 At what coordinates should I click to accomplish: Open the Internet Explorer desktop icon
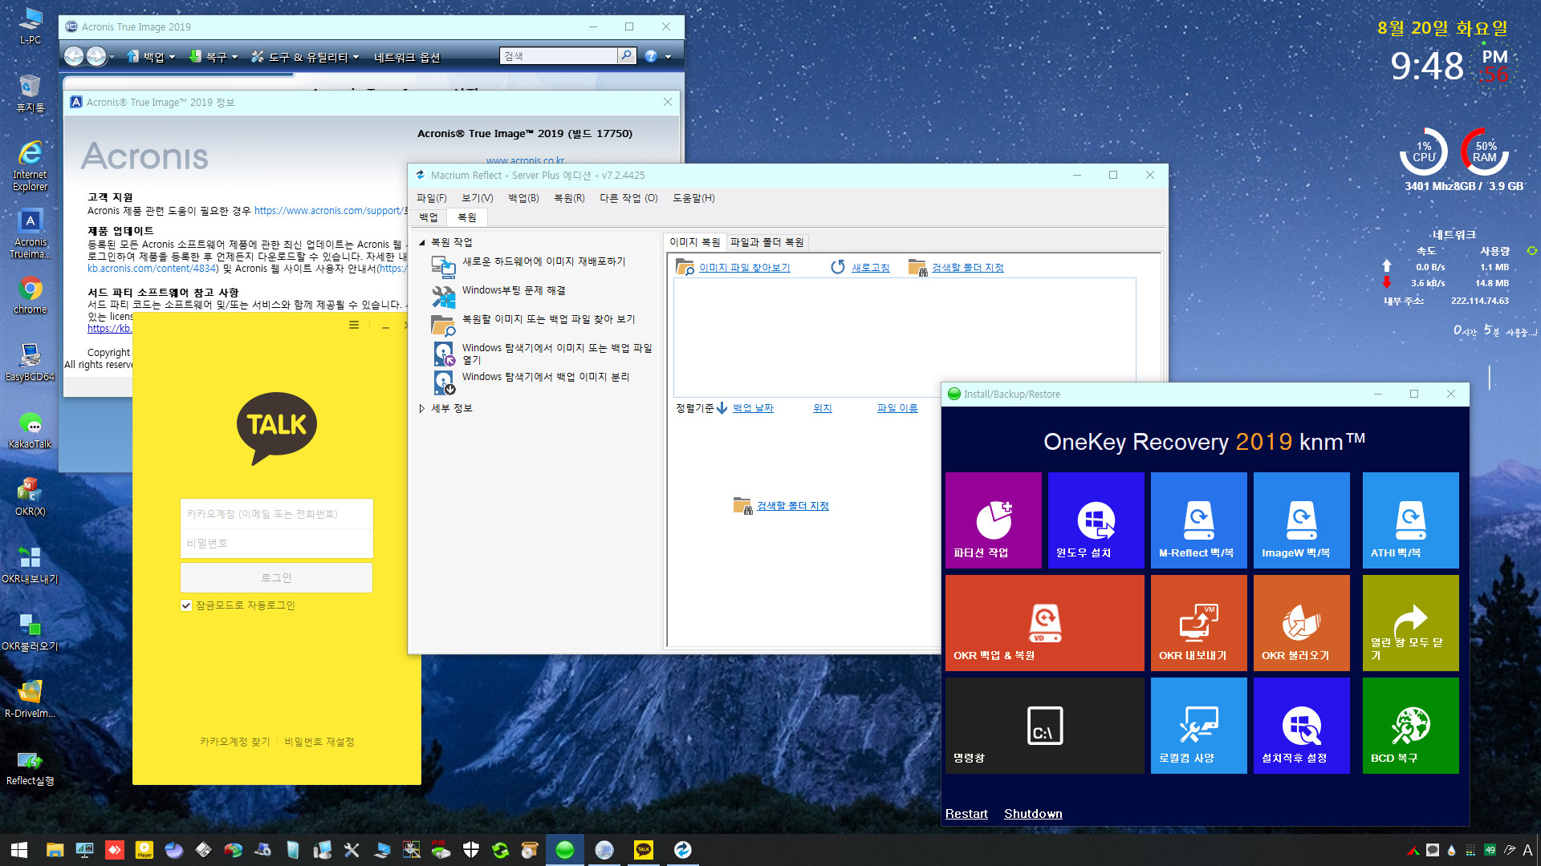click(30, 166)
